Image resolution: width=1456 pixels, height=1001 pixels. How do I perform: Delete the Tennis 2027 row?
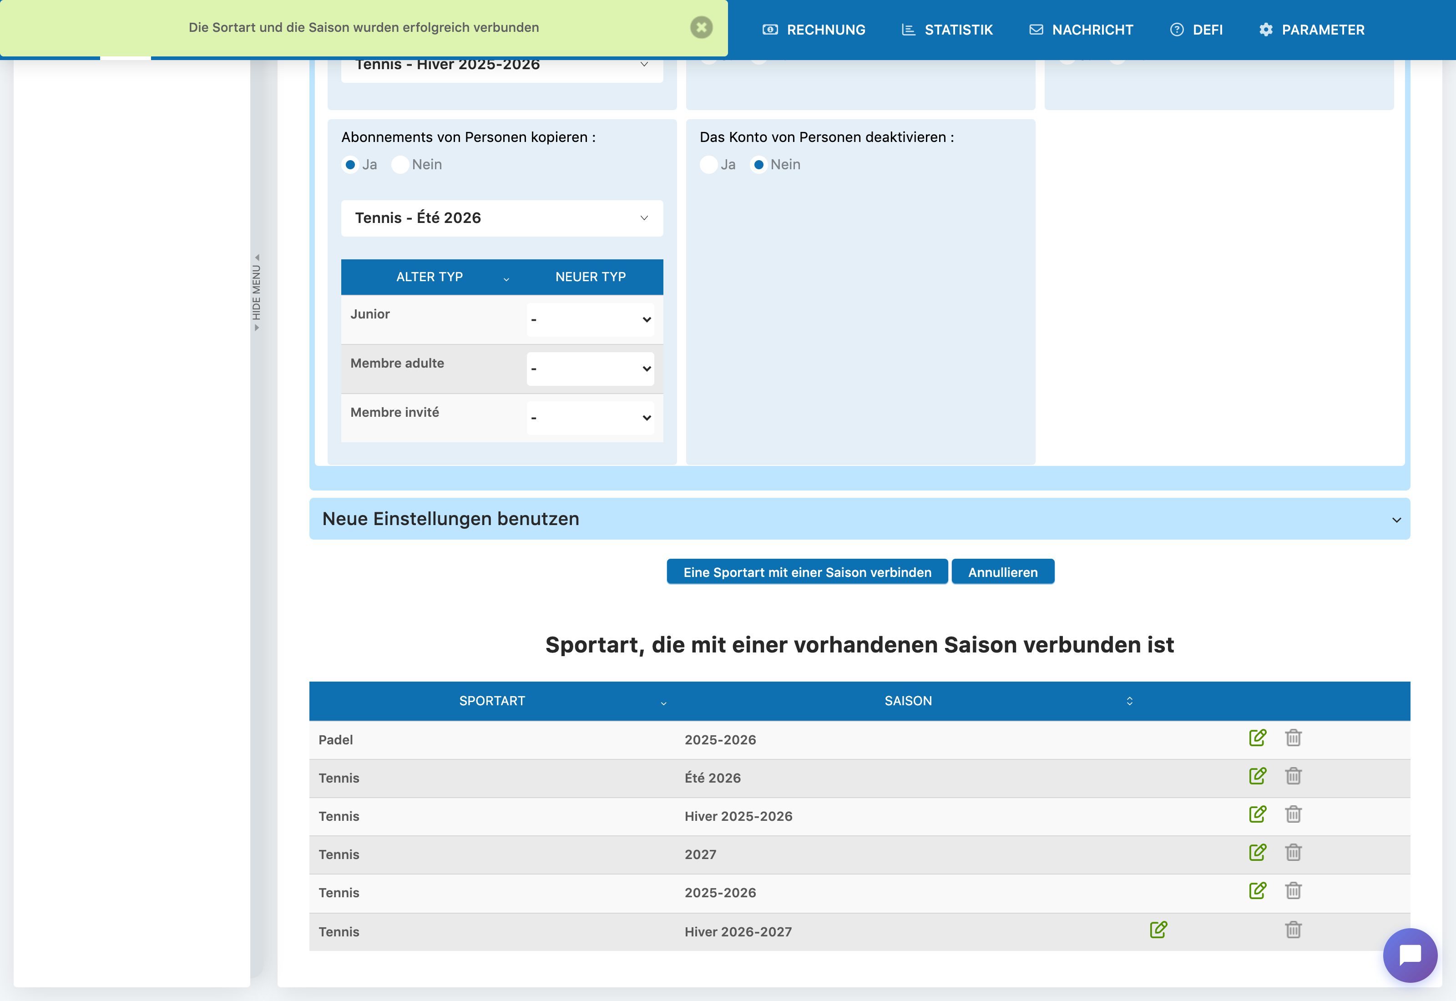[1293, 852]
